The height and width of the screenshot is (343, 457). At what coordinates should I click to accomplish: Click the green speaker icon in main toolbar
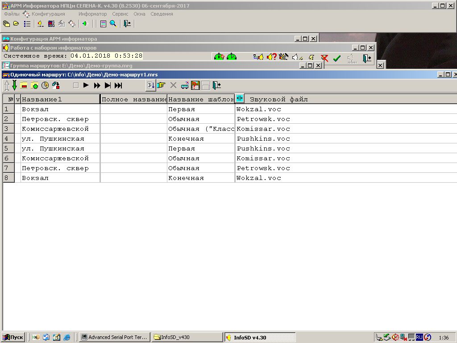(x=85, y=24)
